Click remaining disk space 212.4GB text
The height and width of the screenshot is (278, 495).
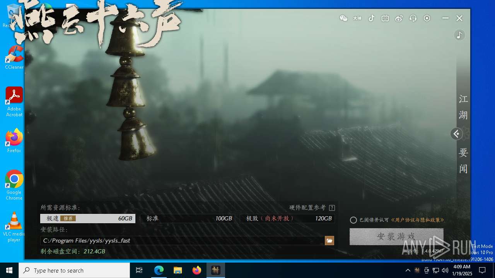(x=73, y=251)
